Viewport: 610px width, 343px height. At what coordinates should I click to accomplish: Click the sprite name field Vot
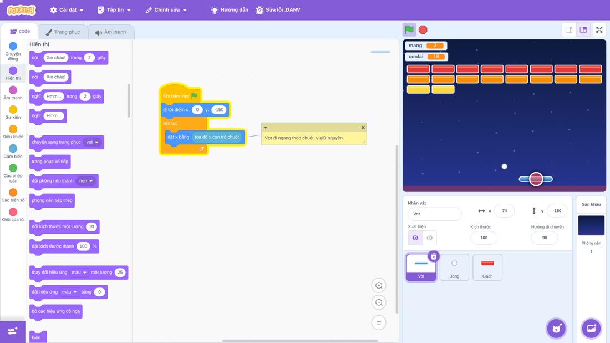(435, 214)
